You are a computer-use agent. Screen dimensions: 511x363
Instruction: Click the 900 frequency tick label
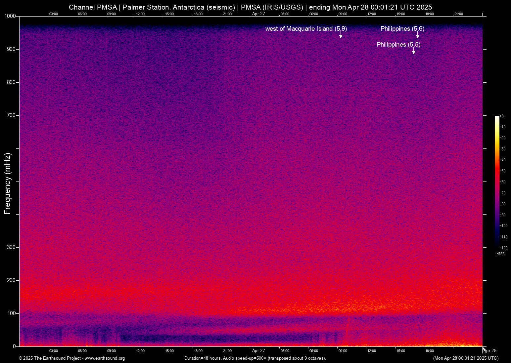12,49
